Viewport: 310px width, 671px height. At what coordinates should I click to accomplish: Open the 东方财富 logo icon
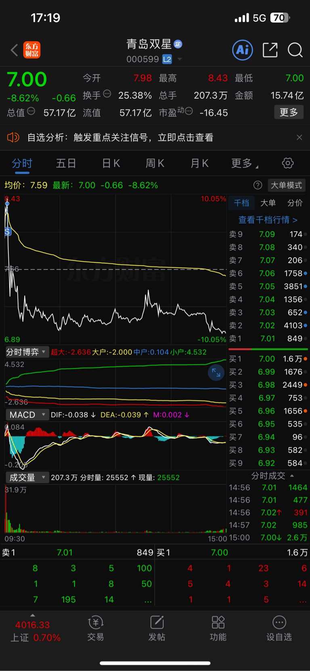32,50
